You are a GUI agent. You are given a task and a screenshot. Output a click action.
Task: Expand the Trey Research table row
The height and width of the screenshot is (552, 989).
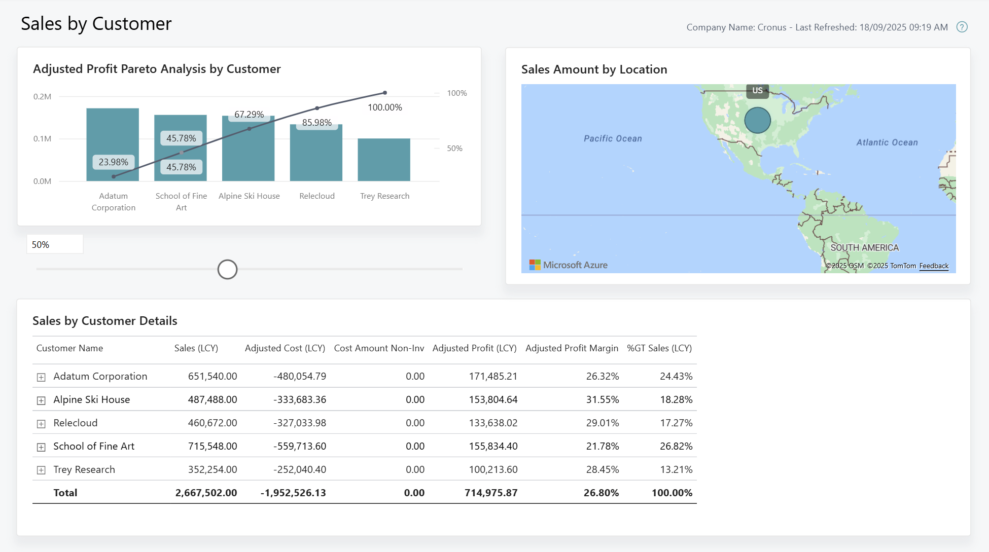[x=41, y=469]
